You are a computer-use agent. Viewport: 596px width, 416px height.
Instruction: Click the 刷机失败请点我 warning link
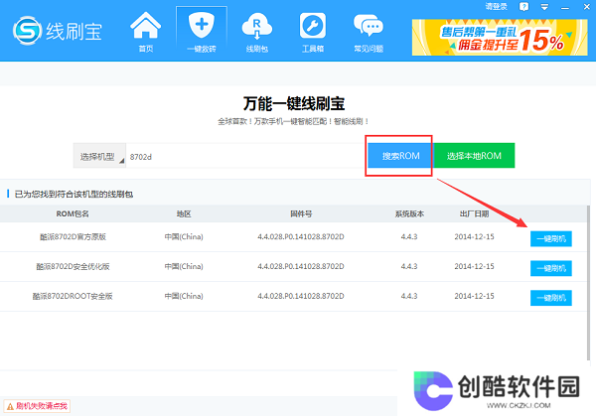[x=38, y=406]
